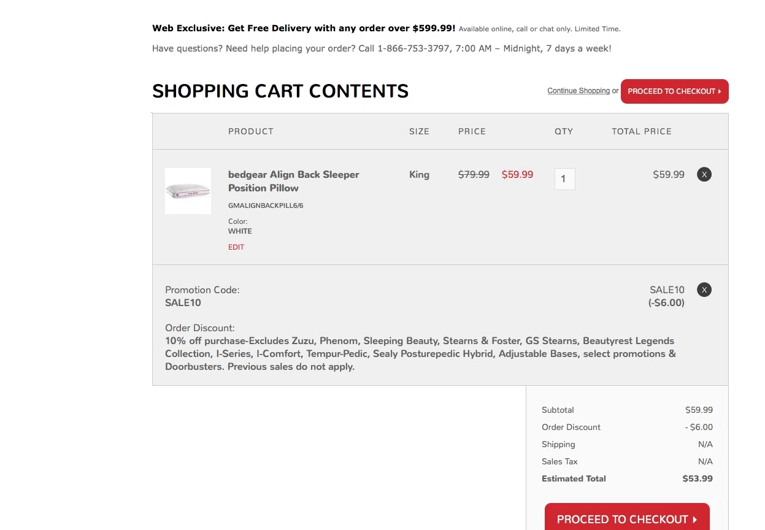Click the Promotion Code label

pos(202,290)
